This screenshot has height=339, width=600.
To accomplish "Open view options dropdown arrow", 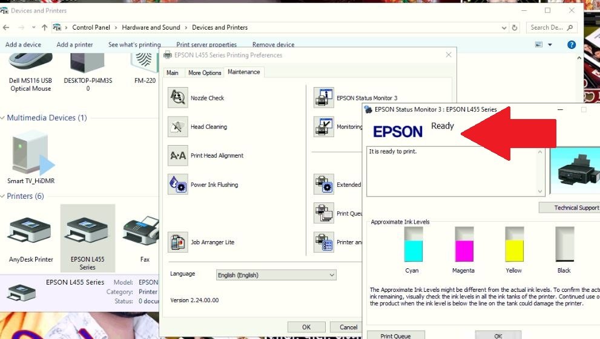I will point(550,45).
